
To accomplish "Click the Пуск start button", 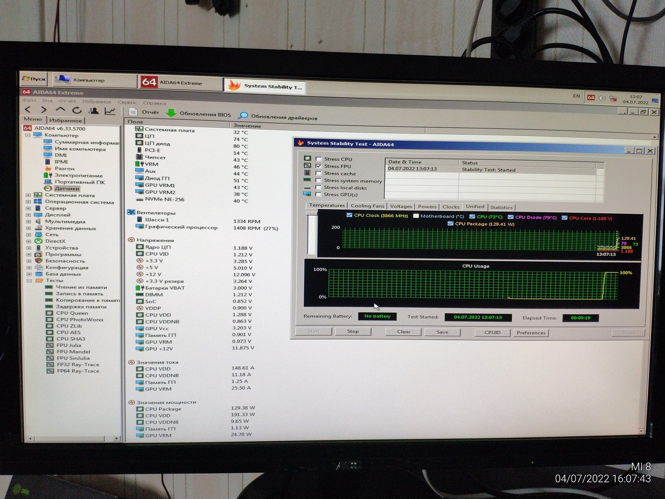I will click(34, 79).
